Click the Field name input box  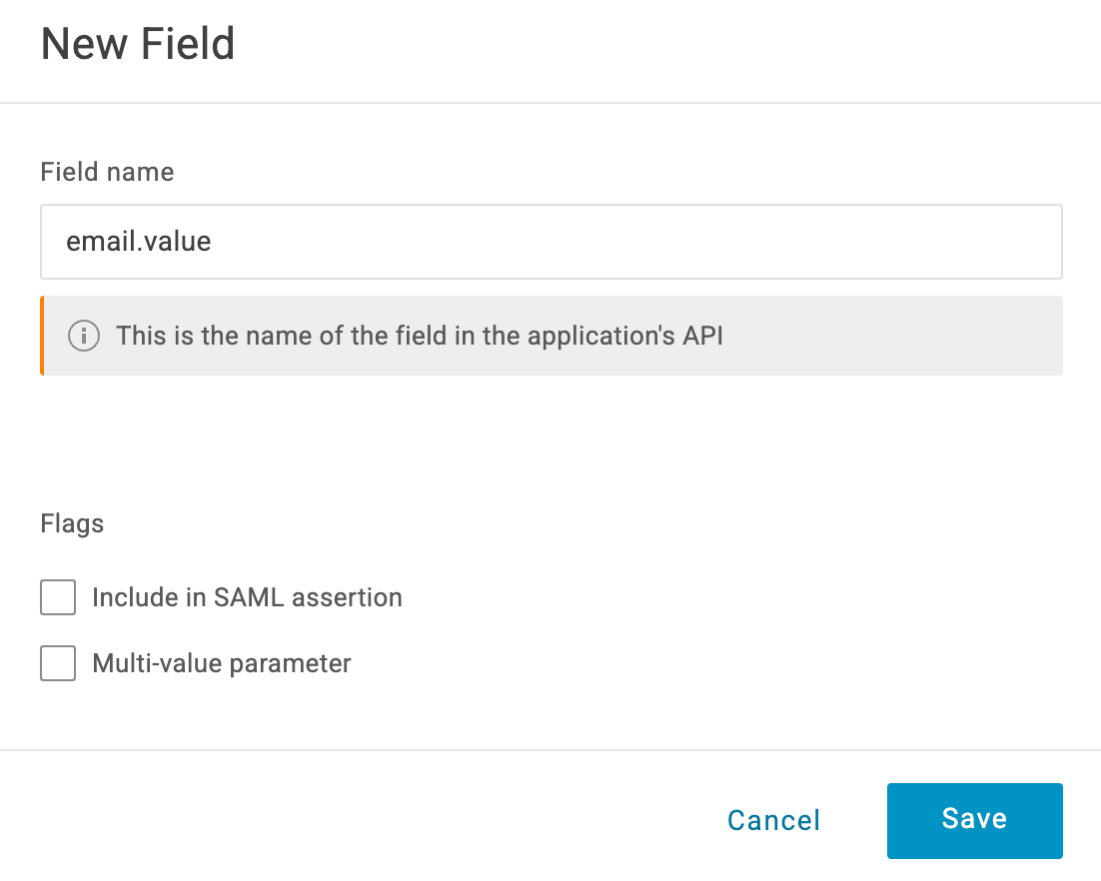[x=551, y=242]
